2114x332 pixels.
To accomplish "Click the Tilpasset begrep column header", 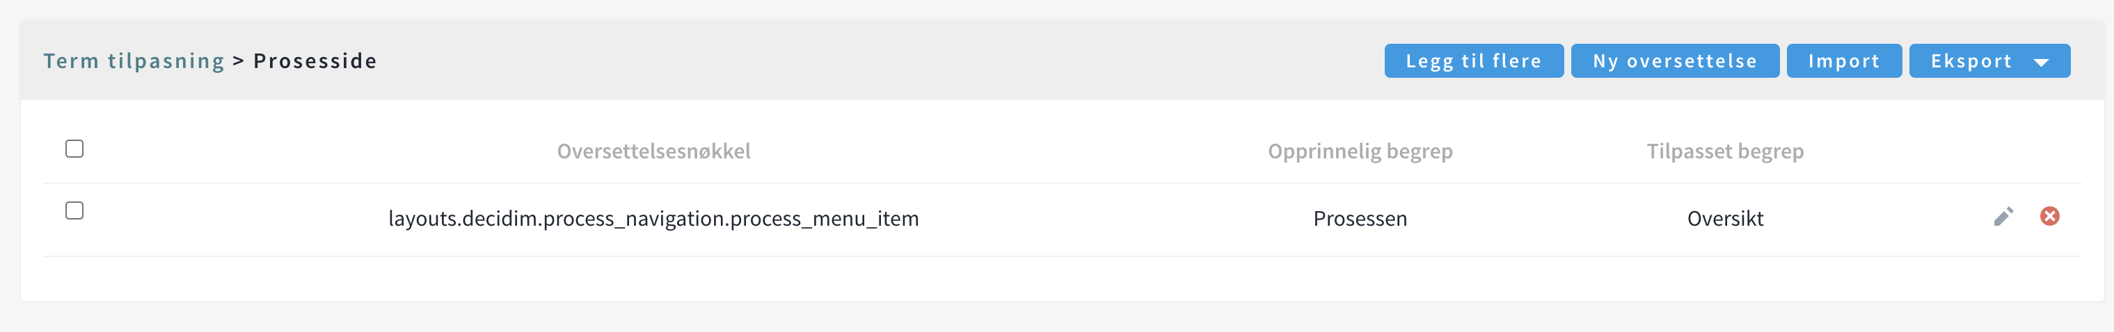I will (1725, 151).
